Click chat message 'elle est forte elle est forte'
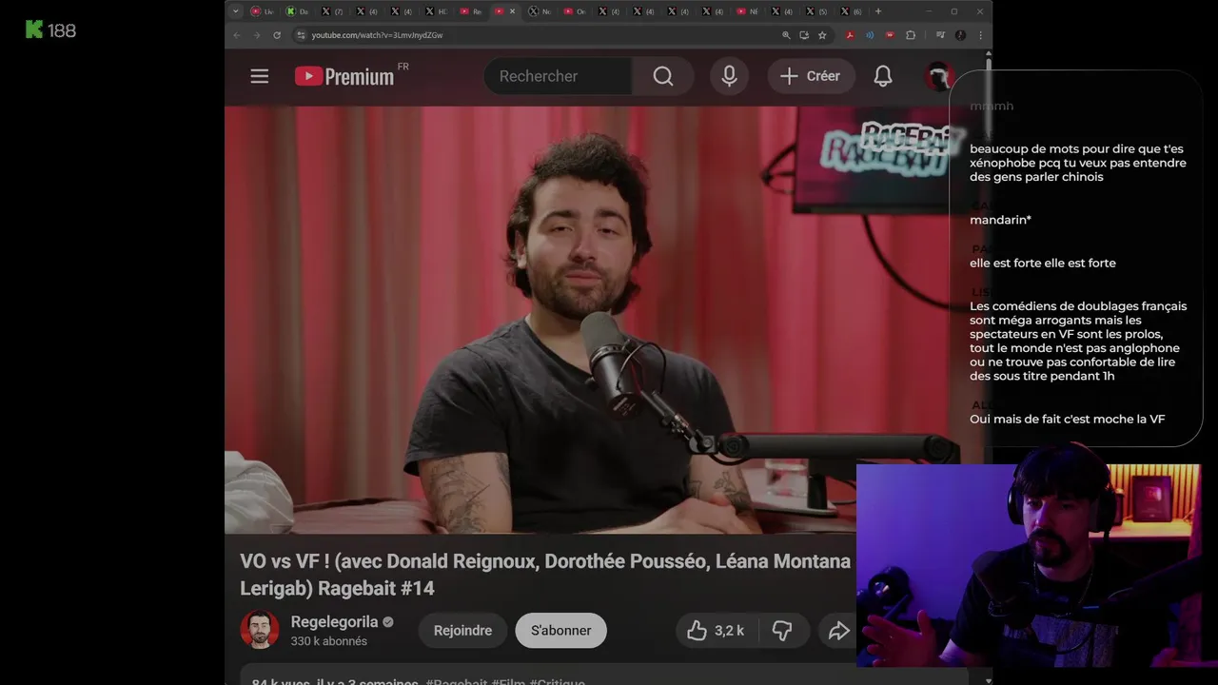 (1043, 263)
